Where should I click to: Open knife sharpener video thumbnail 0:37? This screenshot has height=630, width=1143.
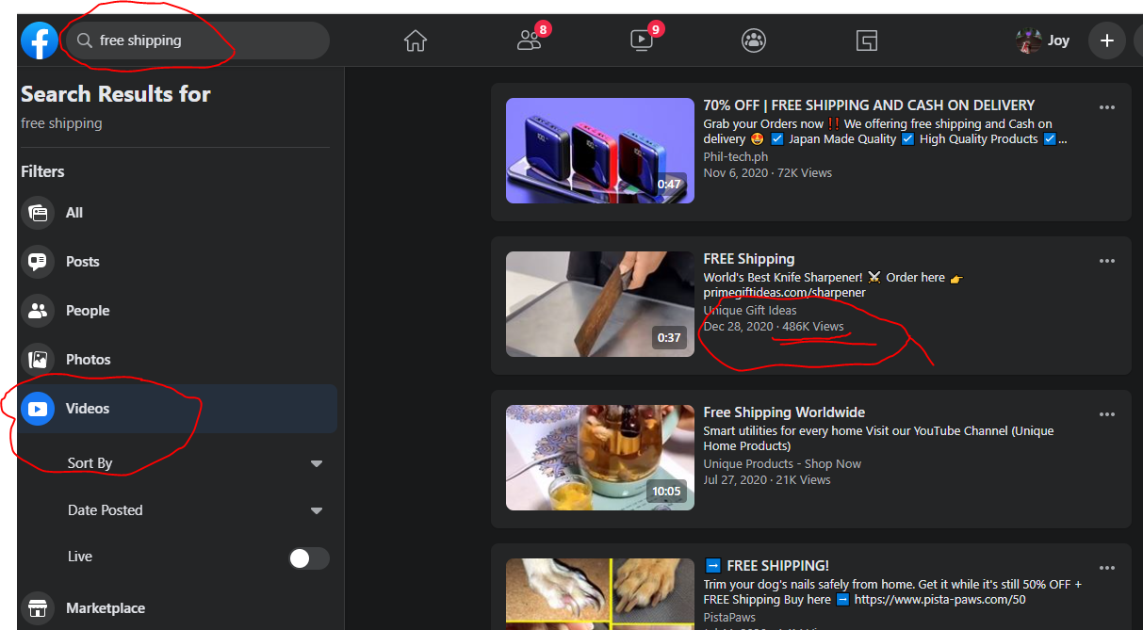600,304
